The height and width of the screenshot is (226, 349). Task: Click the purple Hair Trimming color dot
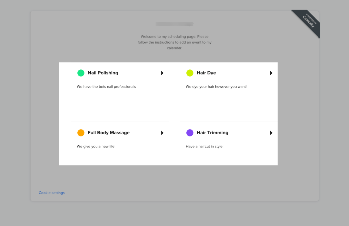pos(190,133)
